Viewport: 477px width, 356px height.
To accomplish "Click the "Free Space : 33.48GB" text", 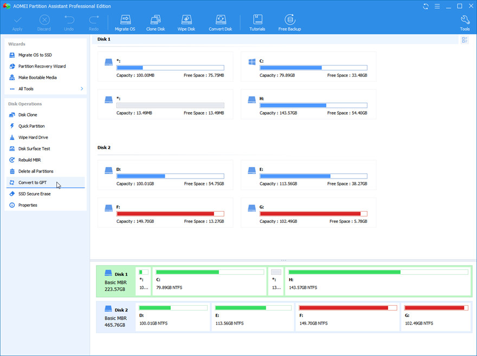I will [347, 75].
